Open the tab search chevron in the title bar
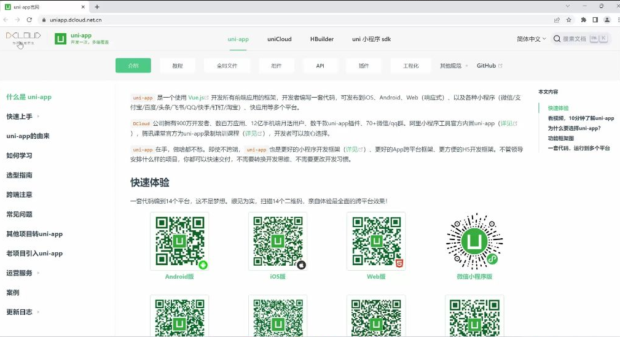This screenshot has height=337, width=620. pyautogui.click(x=567, y=6)
